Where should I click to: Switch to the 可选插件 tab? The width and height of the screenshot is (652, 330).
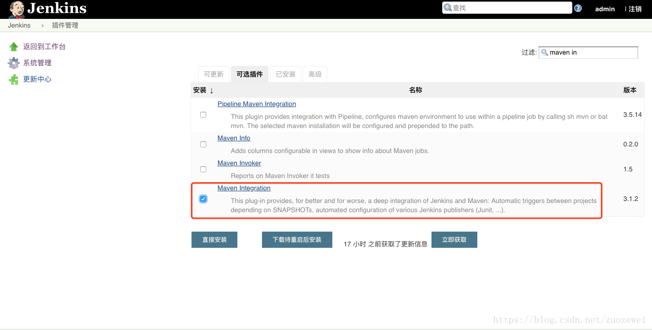pos(250,74)
